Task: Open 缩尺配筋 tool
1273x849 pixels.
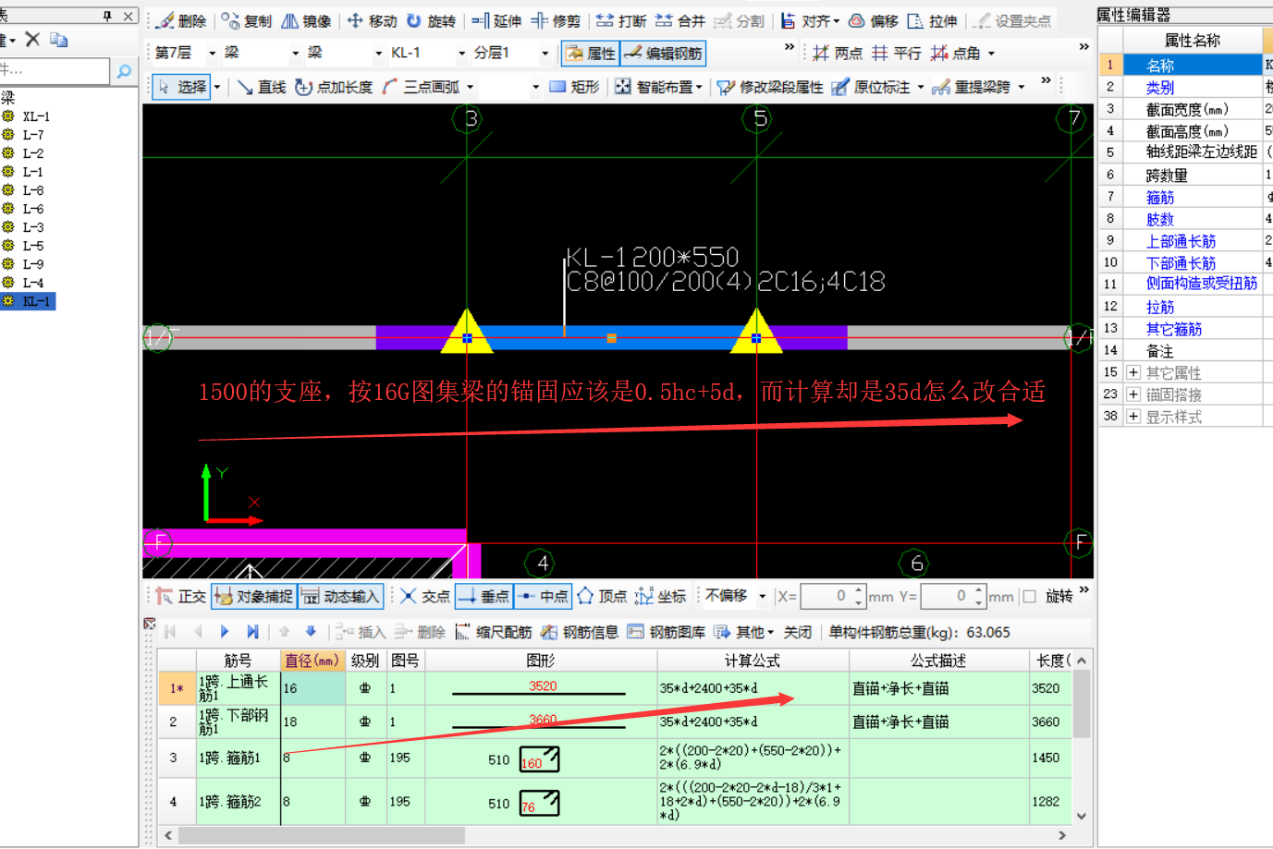Action: (494, 632)
